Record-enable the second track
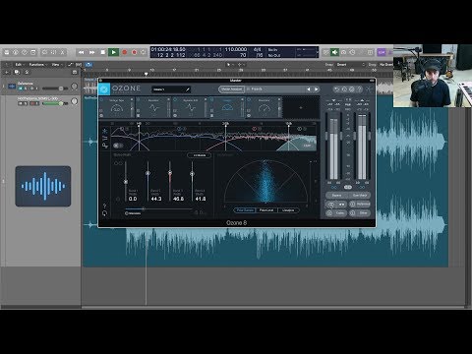472x354 pixels. (x=33, y=103)
